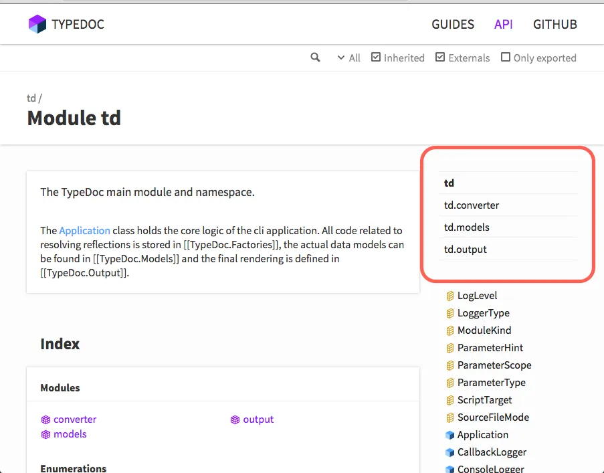Open the search magnifier icon
Viewport: 604px width, 473px height.
click(315, 58)
